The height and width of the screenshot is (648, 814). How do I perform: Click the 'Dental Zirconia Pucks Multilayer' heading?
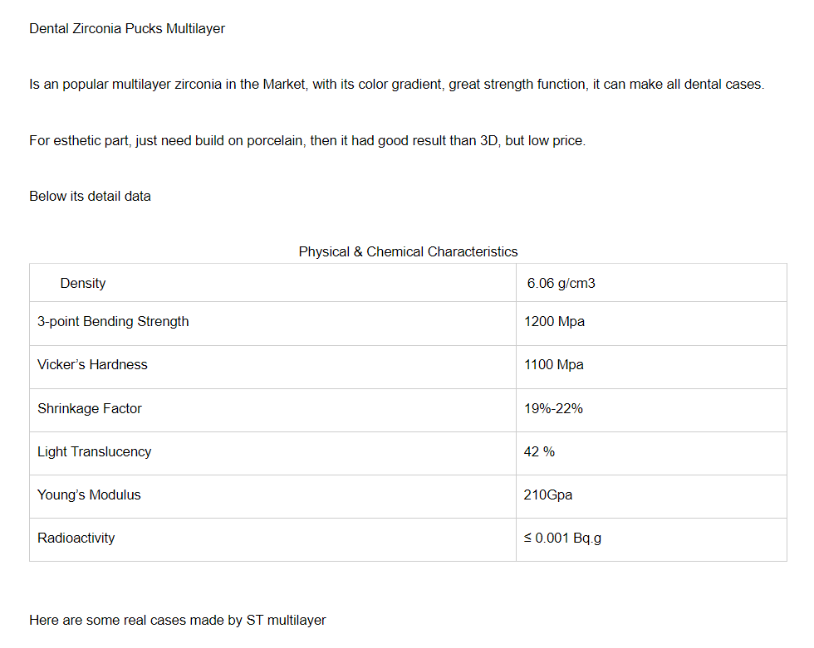(127, 28)
